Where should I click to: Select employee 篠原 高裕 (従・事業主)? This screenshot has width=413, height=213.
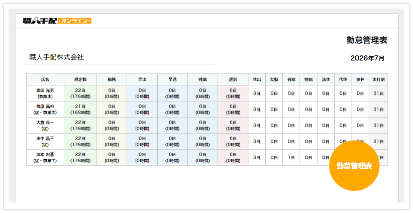[x=45, y=110]
